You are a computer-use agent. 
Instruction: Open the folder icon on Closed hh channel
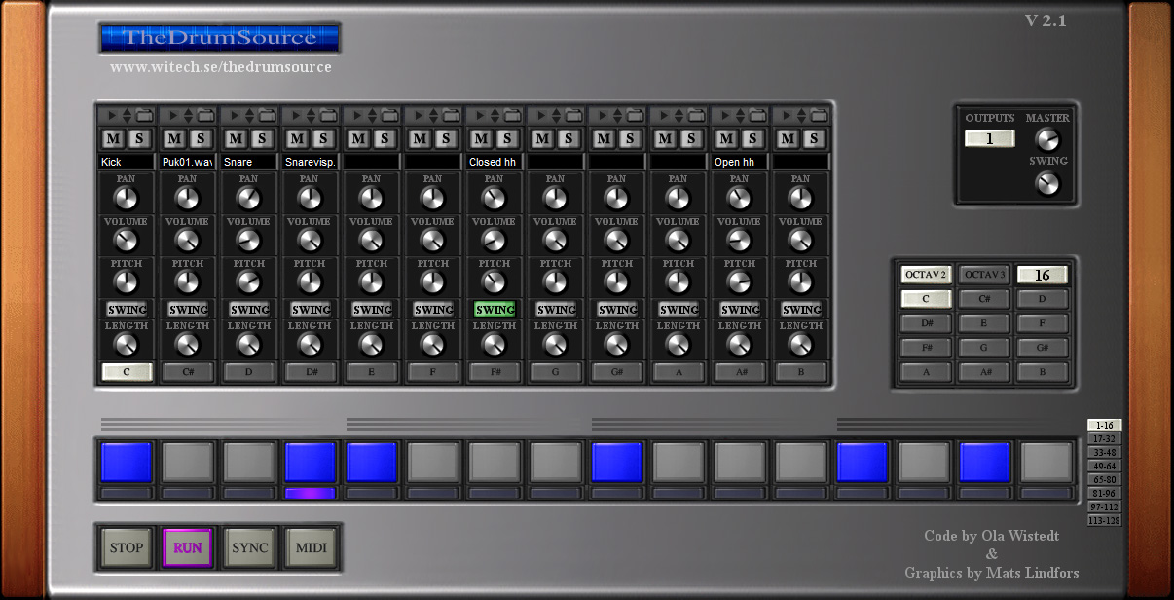click(512, 115)
